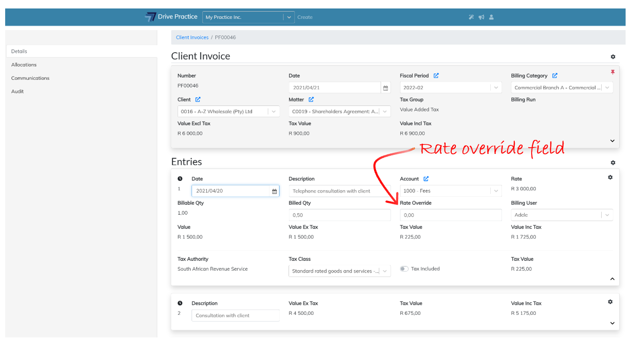Open calendar picker for invoice Date
Viewport: 635px width, 344px height.
(x=385, y=88)
